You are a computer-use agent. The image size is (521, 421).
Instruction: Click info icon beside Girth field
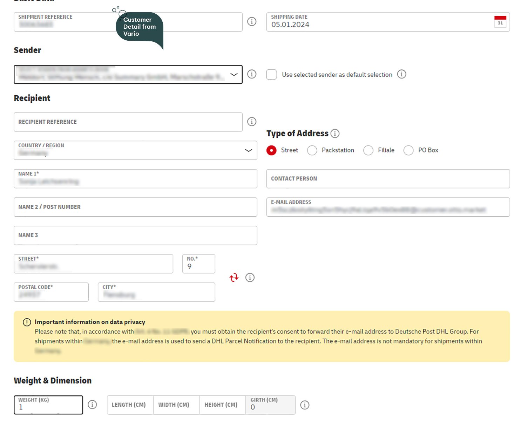(x=305, y=405)
